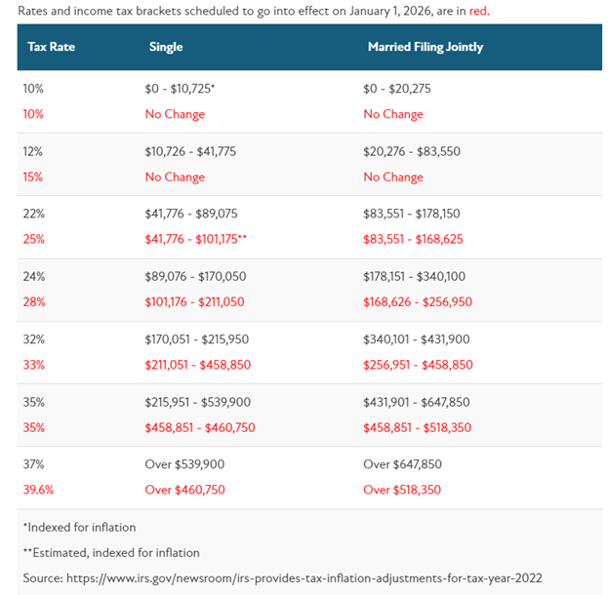Click the "Single" column header
Viewport: 609px width, 595px height.
point(165,47)
